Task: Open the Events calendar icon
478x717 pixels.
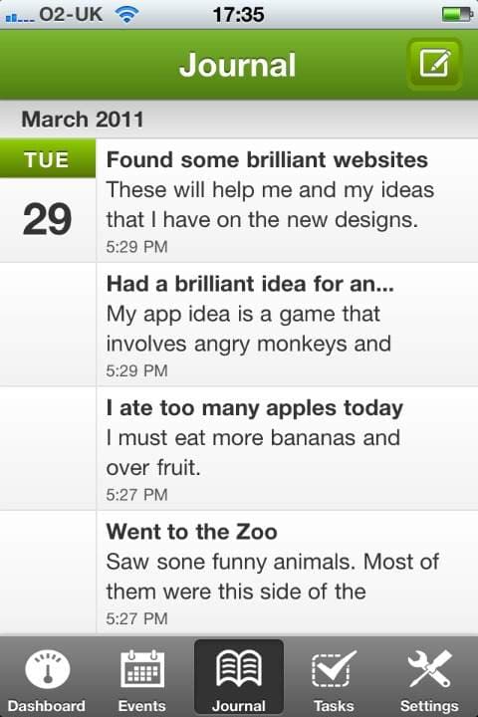Action: (x=141, y=669)
